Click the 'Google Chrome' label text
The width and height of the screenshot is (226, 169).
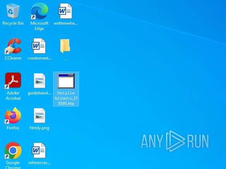click(x=13, y=165)
